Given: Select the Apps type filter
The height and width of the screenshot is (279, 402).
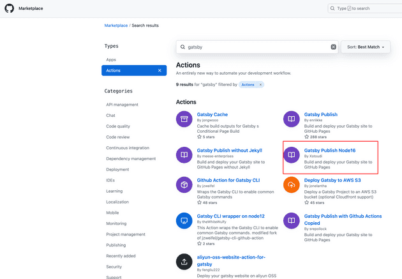Looking at the screenshot, I should coord(111,59).
